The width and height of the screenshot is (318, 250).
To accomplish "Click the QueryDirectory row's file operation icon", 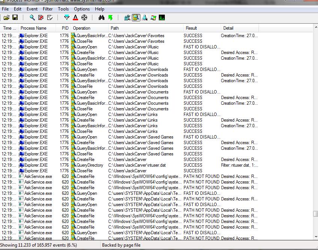I will (74, 165).
